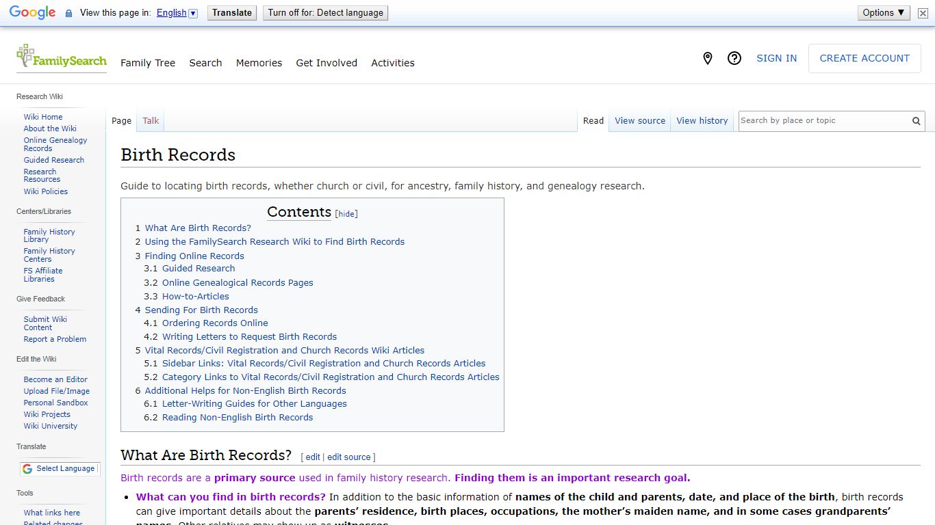Jump to 3.1 Guided Research in contents
The height and width of the screenshot is (525, 935).
click(x=190, y=269)
